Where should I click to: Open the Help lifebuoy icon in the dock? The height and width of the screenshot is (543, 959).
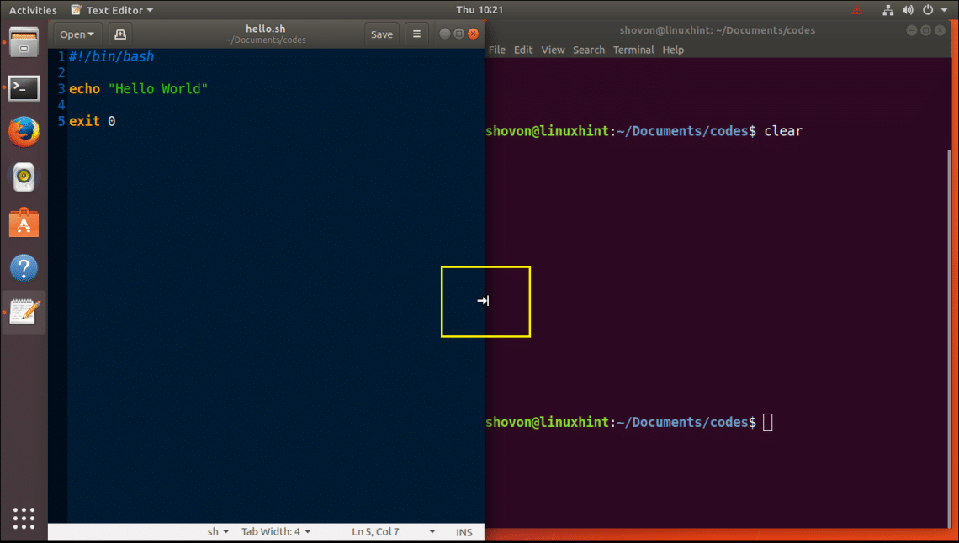click(x=24, y=267)
